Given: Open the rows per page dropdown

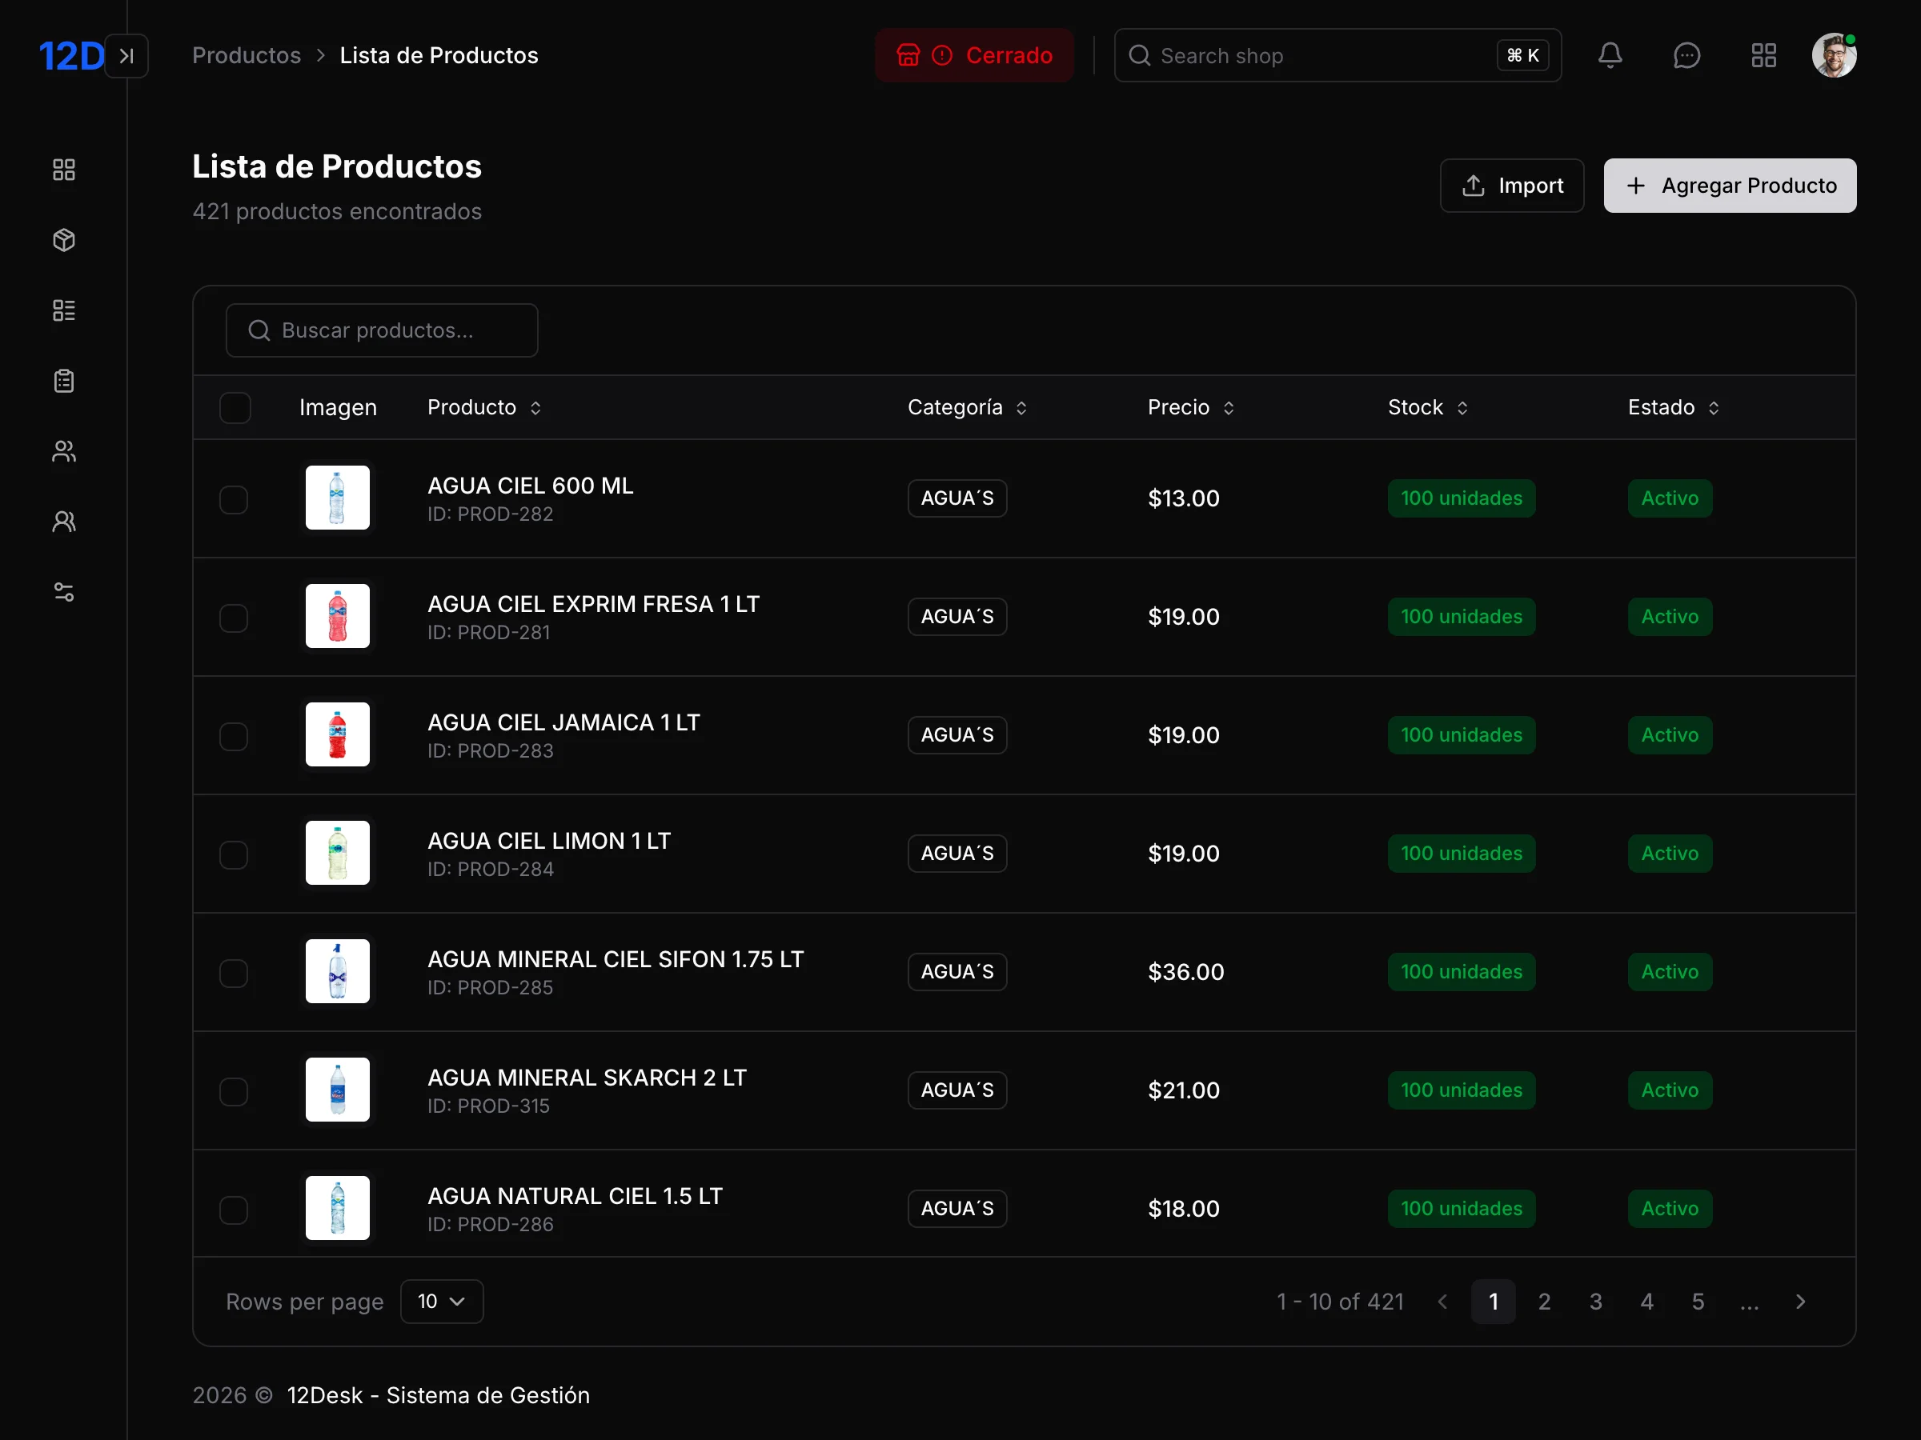Looking at the screenshot, I should pyautogui.click(x=441, y=1301).
